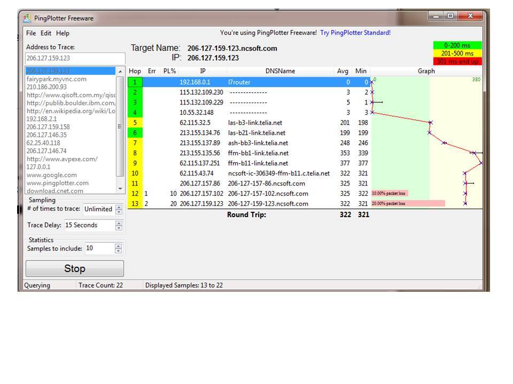
Task: Click the DNSName column header
Action: pos(281,71)
